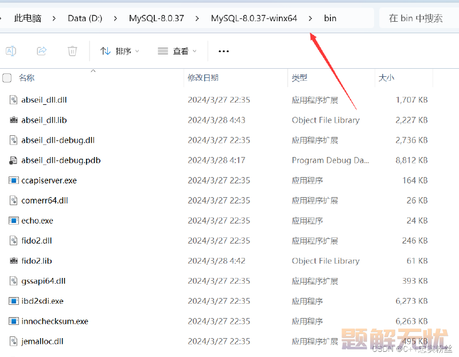Select the jemalloc.dll file name

point(42,341)
